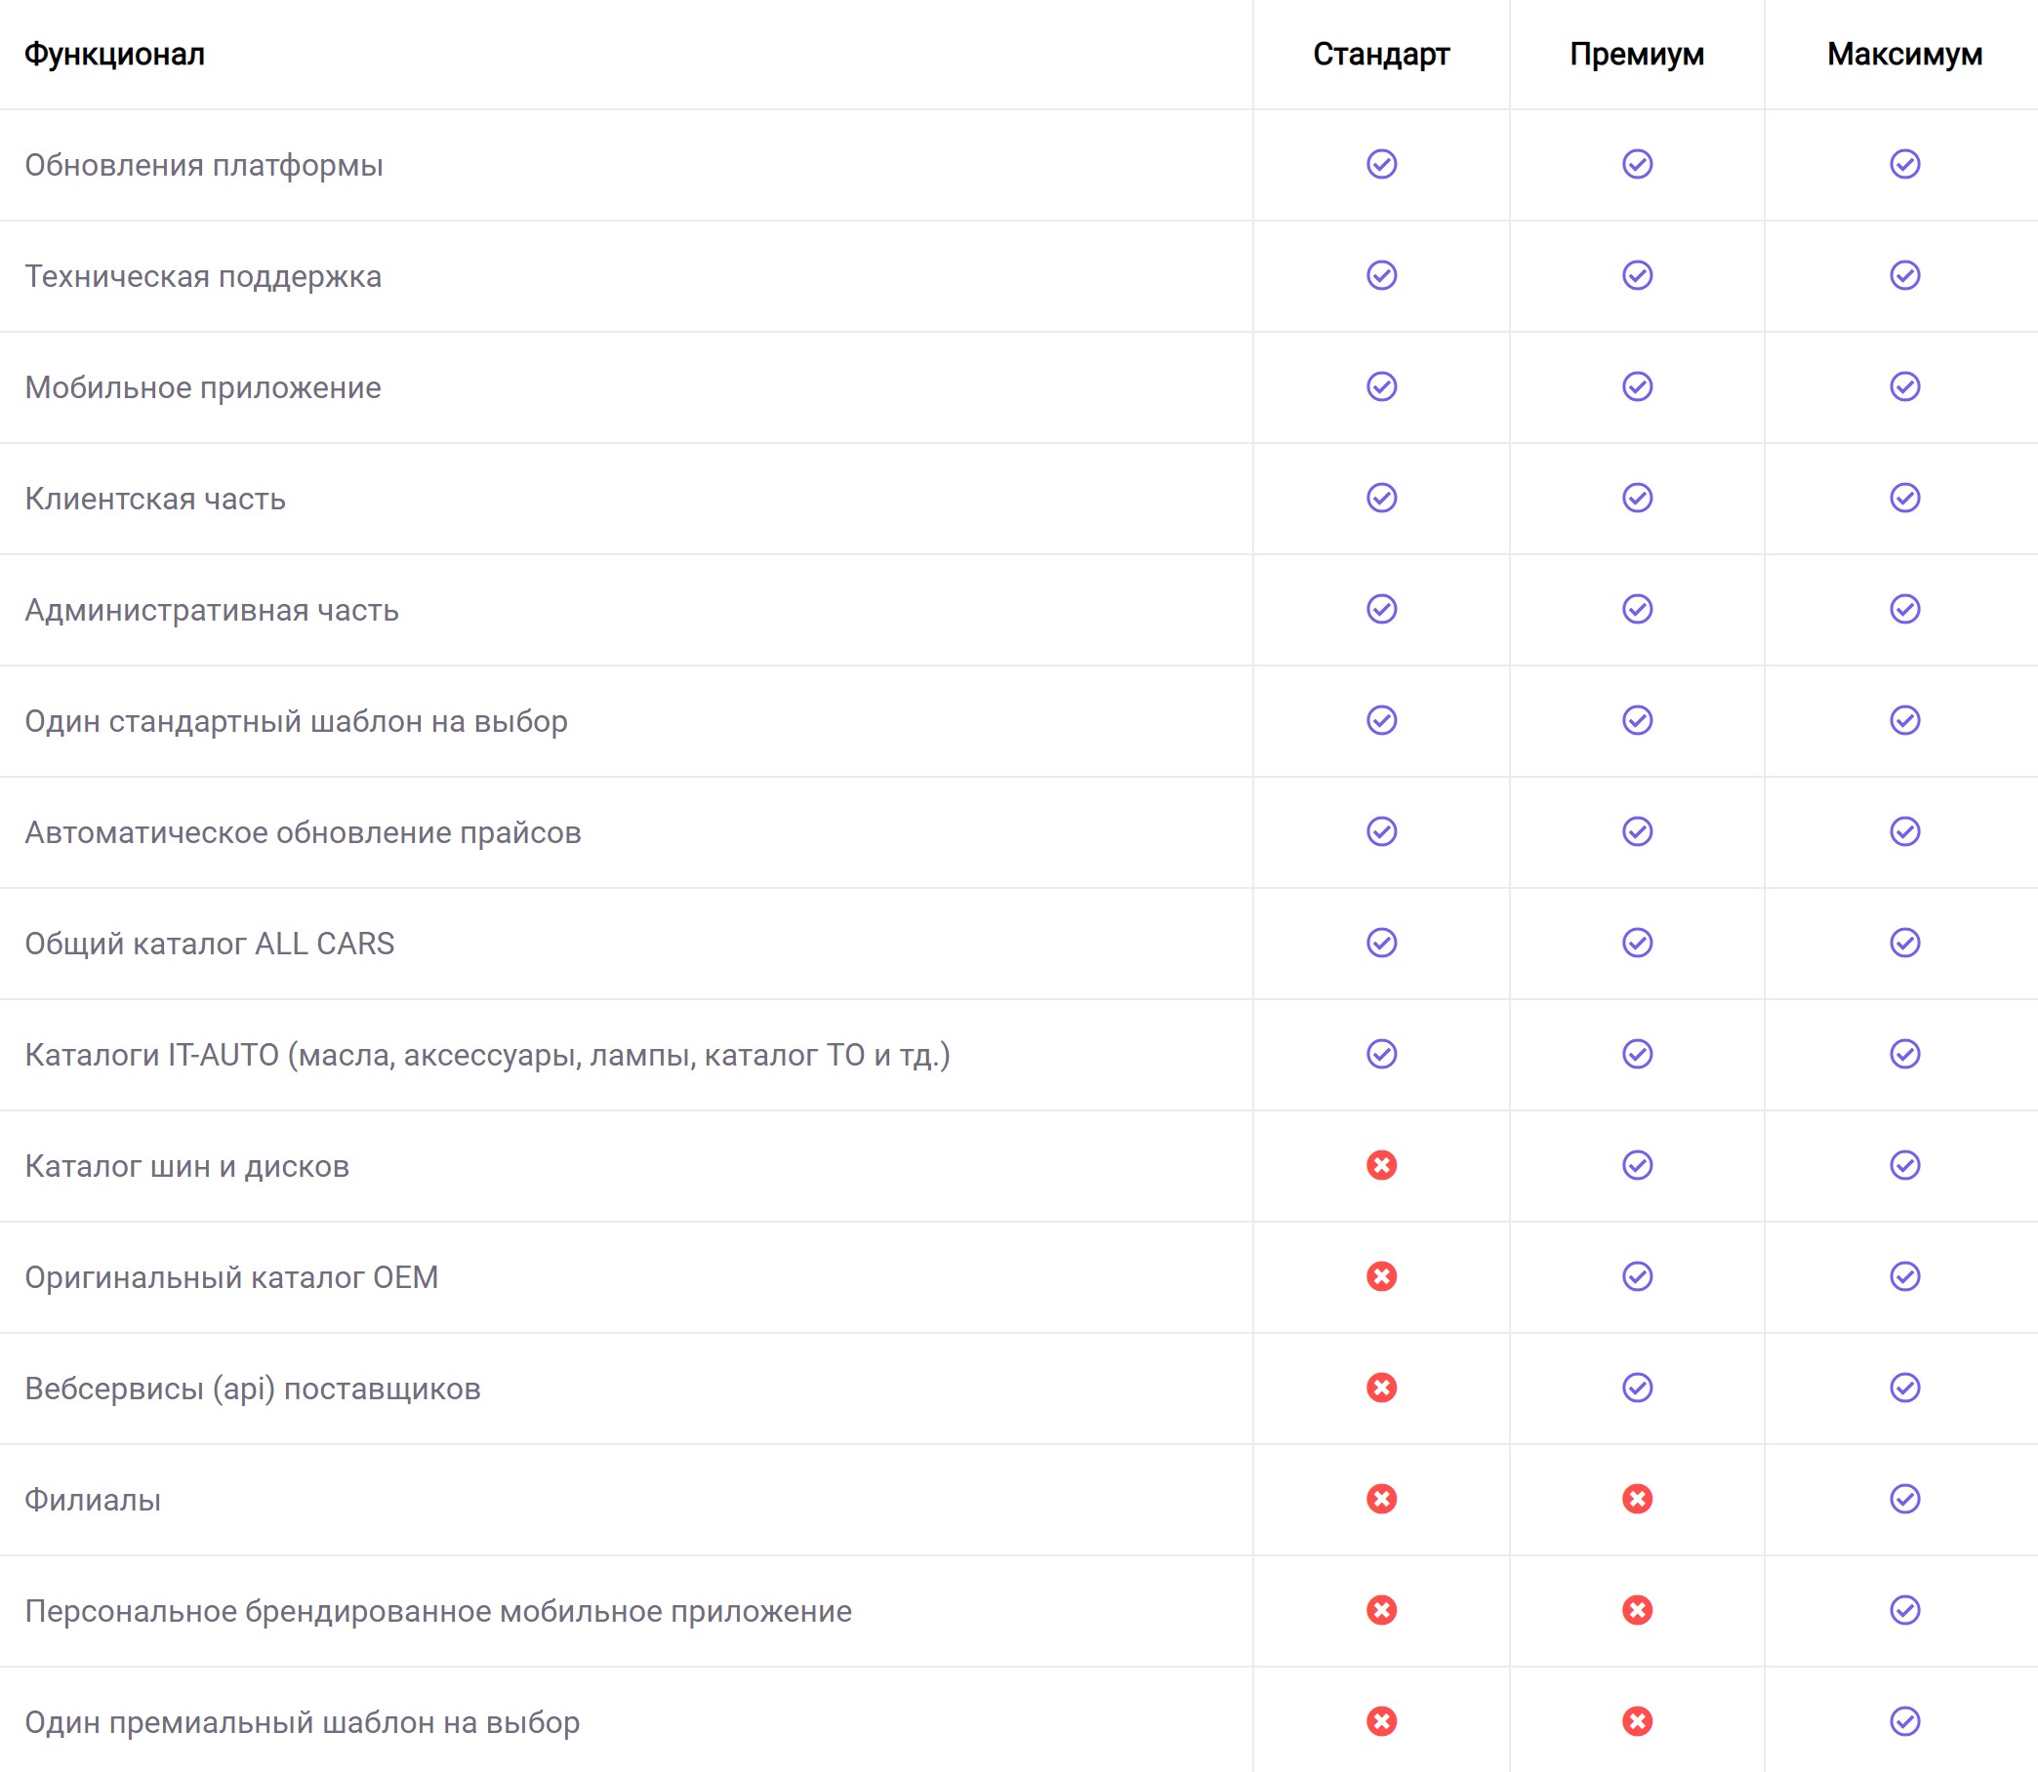The width and height of the screenshot is (2038, 1772).
Task: Click the Премиум column header
Action: coord(1636,55)
